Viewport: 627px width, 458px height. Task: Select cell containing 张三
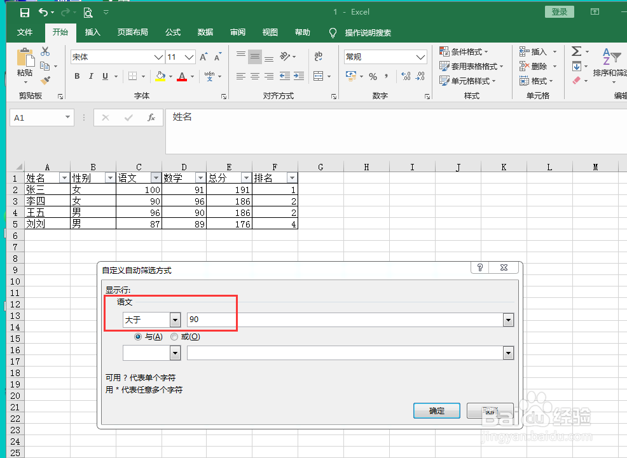(x=47, y=189)
